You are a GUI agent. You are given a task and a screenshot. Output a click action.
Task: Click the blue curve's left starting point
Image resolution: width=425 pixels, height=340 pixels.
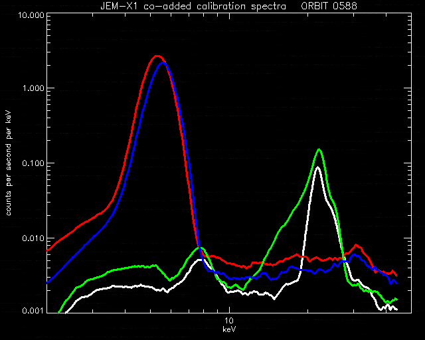tap(47, 283)
